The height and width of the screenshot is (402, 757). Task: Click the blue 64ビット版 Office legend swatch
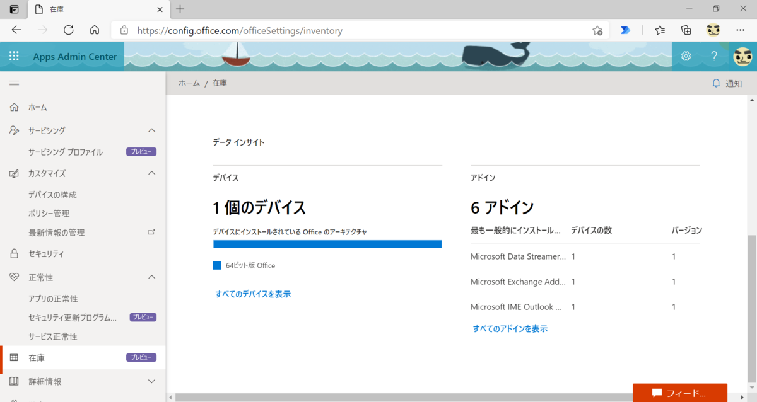tap(217, 265)
